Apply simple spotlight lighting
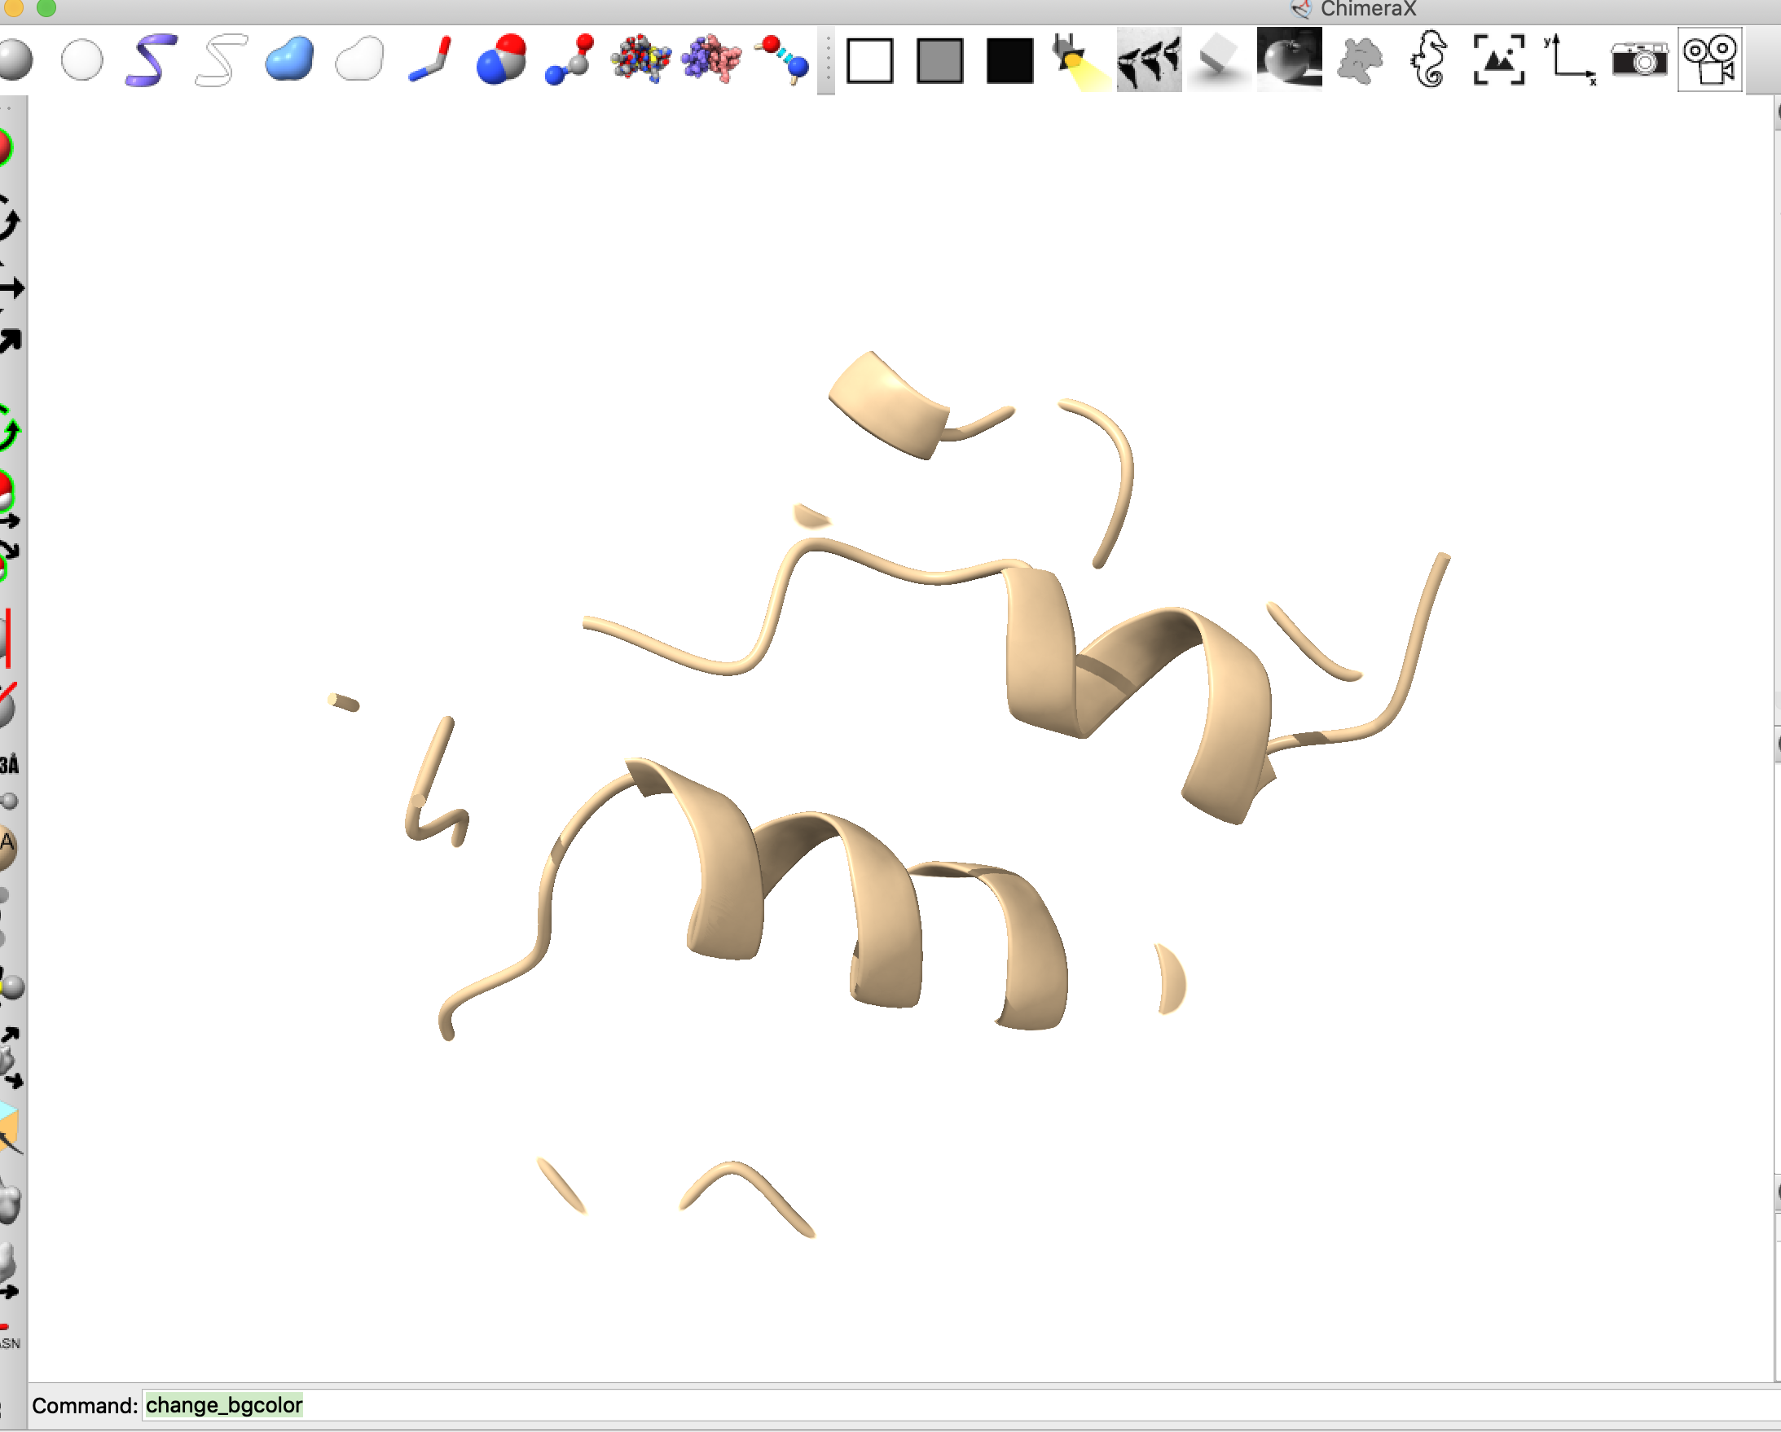 pos(1079,60)
